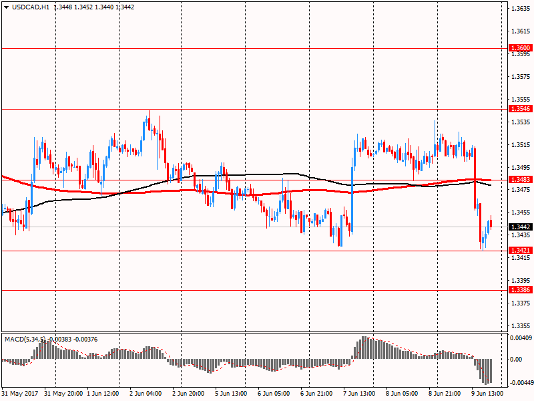Select the USDCAD,H1 chart title text
Viewport: 534px width, 401px height.
[31, 7]
